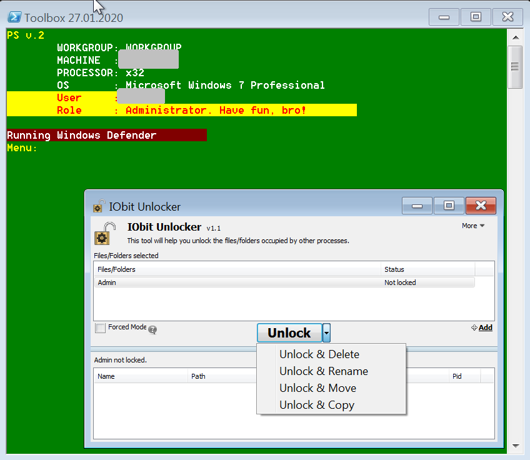The width and height of the screenshot is (530, 460).
Task: Click the Pid column header
Action: (465, 376)
